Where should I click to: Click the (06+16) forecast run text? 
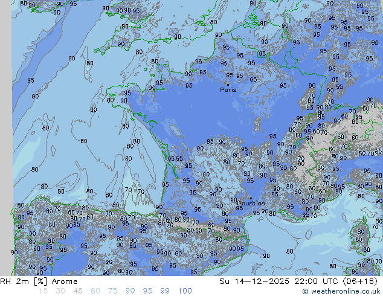point(360,282)
